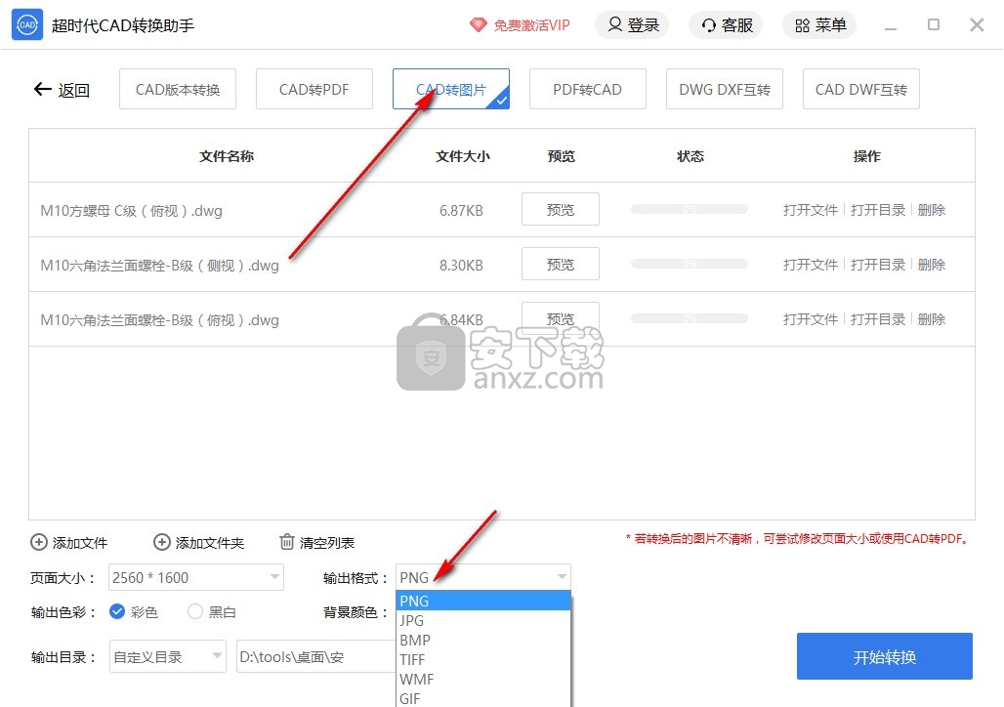
Task: Switch to PDF转CAD tab
Action: tap(588, 89)
